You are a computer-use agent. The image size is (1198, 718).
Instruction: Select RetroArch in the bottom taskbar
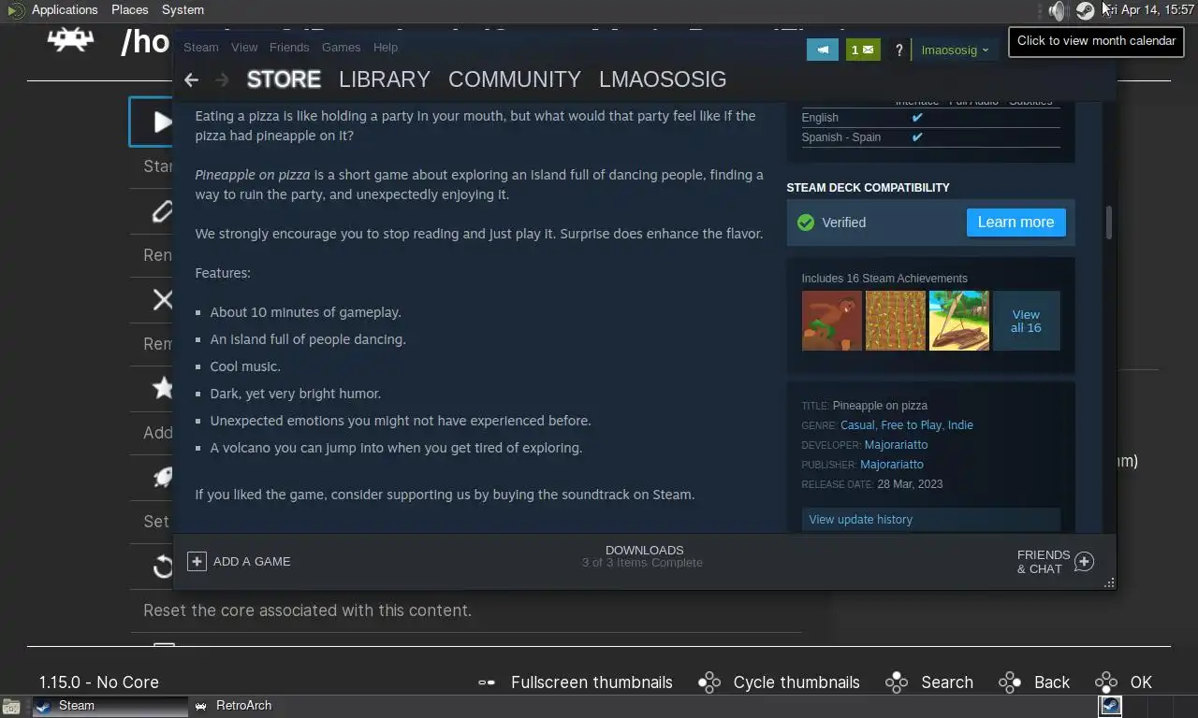267,706
